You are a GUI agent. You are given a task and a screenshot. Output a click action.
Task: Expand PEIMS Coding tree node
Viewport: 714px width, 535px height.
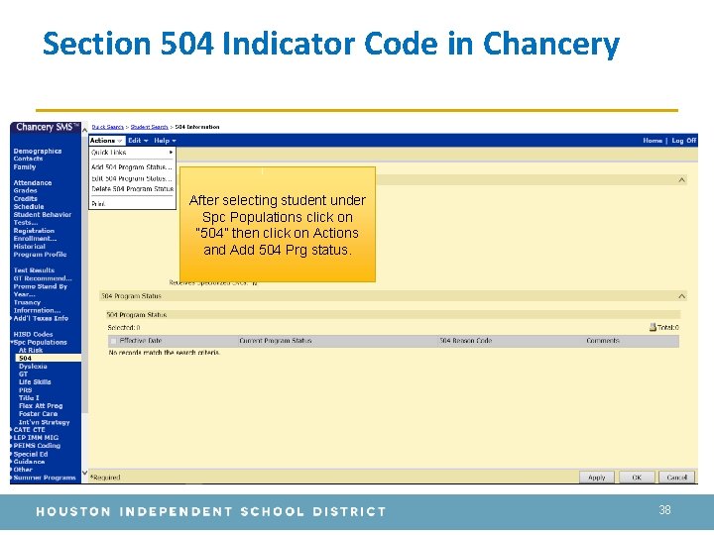click(12, 446)
